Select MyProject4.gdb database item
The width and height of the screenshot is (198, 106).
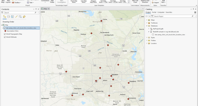[158, 29]
